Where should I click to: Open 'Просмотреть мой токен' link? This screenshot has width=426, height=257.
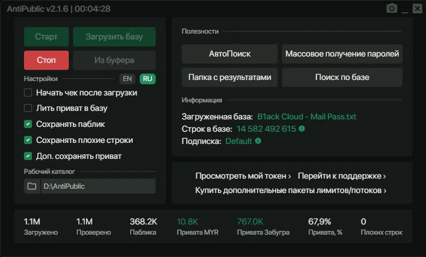point(243,176)
